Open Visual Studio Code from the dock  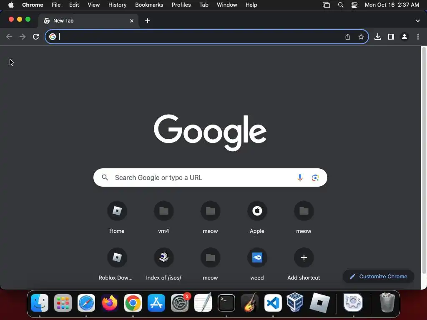273,303
